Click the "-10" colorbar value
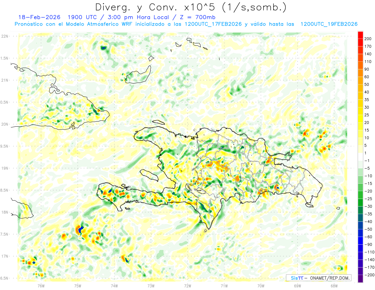 pyautogui.click(x=368, y=176)
